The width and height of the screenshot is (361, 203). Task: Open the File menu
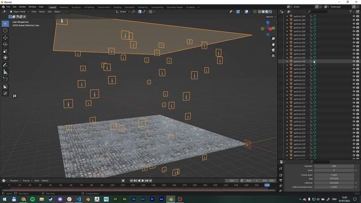point(8,7)
